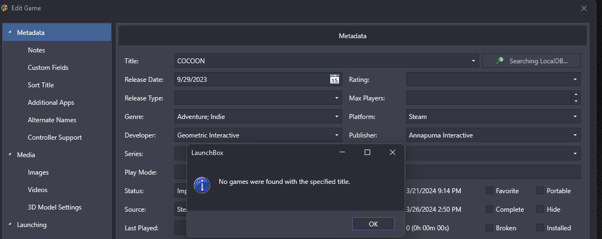Viewport: 602px width, 239px height.
Task: Open Additional Apps section
Action: point(51,103)
